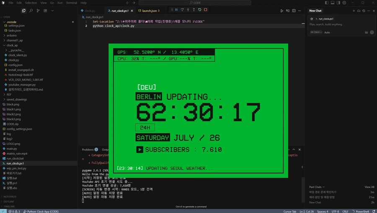The width and height of the screenshot is (377, 213).
Task: Collapse the clock_ap folder
Action: (12, 45)
